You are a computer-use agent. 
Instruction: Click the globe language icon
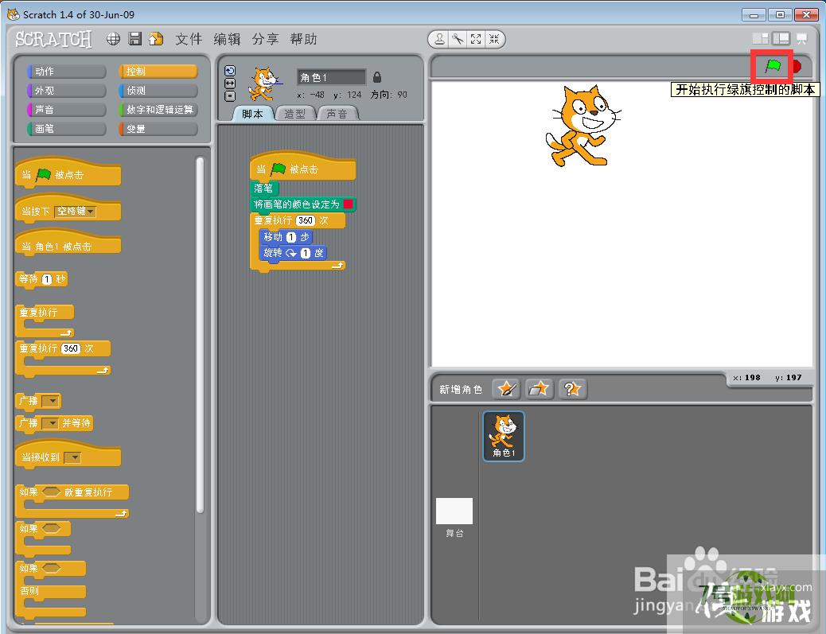(x=113, y=38)
